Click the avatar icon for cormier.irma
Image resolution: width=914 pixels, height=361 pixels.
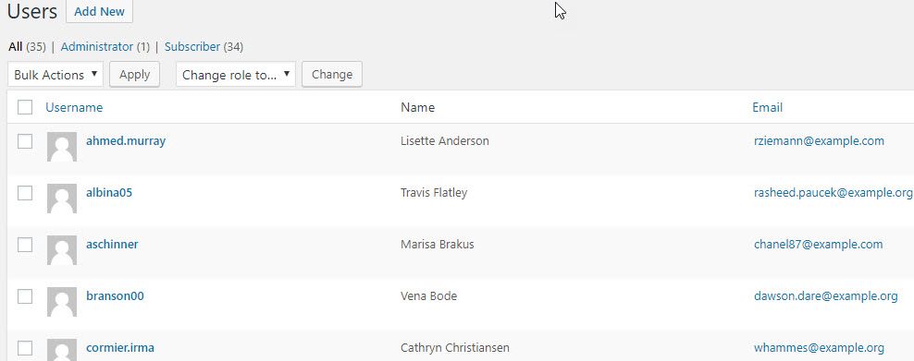click(x=62, y=350)
